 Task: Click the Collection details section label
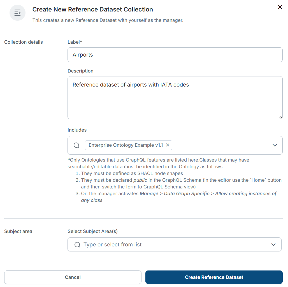tap(23, 42)
